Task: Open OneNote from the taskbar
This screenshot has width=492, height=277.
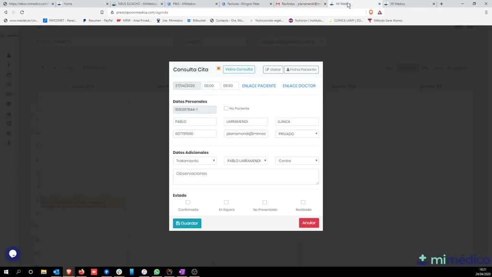Action: [182, 272]
